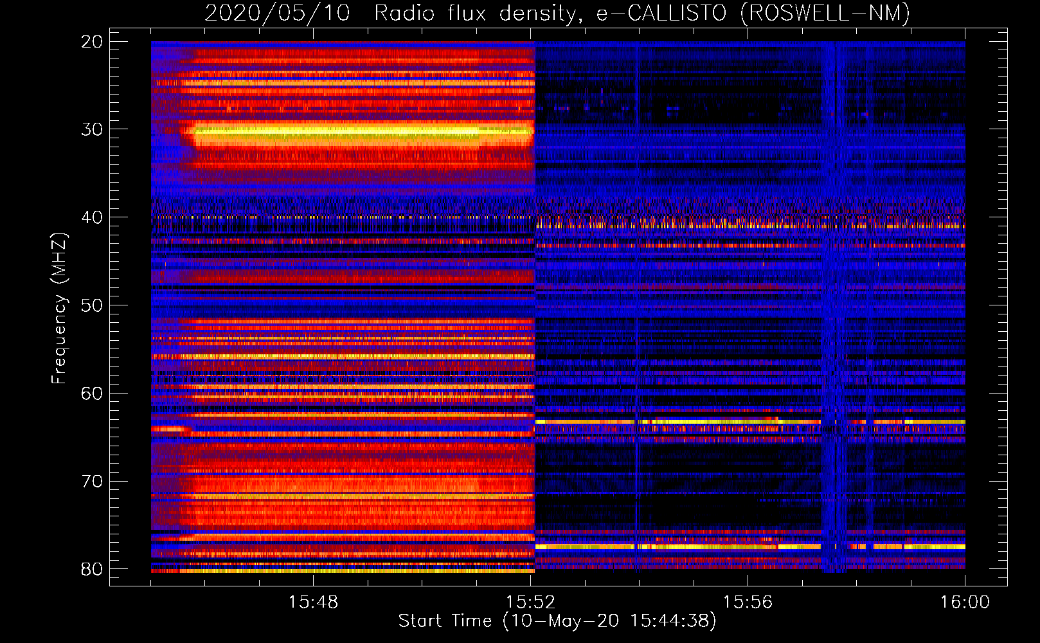Click the plot title '2020/05/10 Radio flux density'
The height and width of the screenshot is (643, 1040).
point(557,13)
